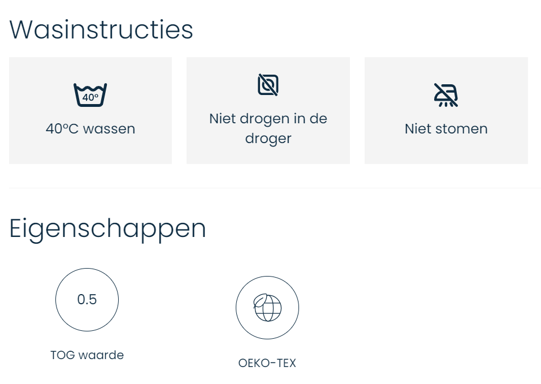Select the 'Niet stomen' label

(x=446, y=129)
